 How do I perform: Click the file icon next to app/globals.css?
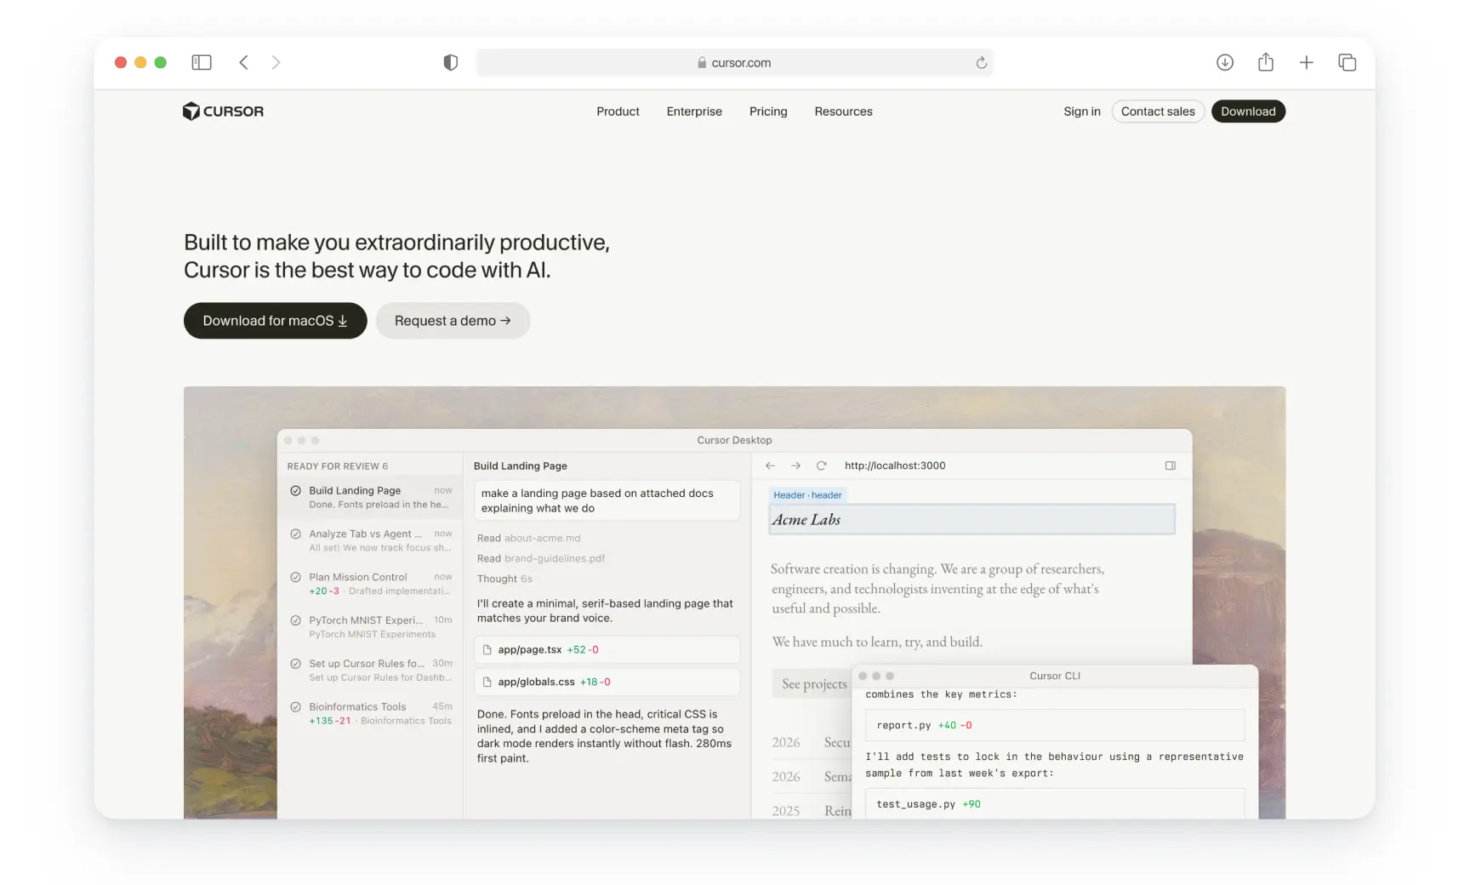click(487, 682)
